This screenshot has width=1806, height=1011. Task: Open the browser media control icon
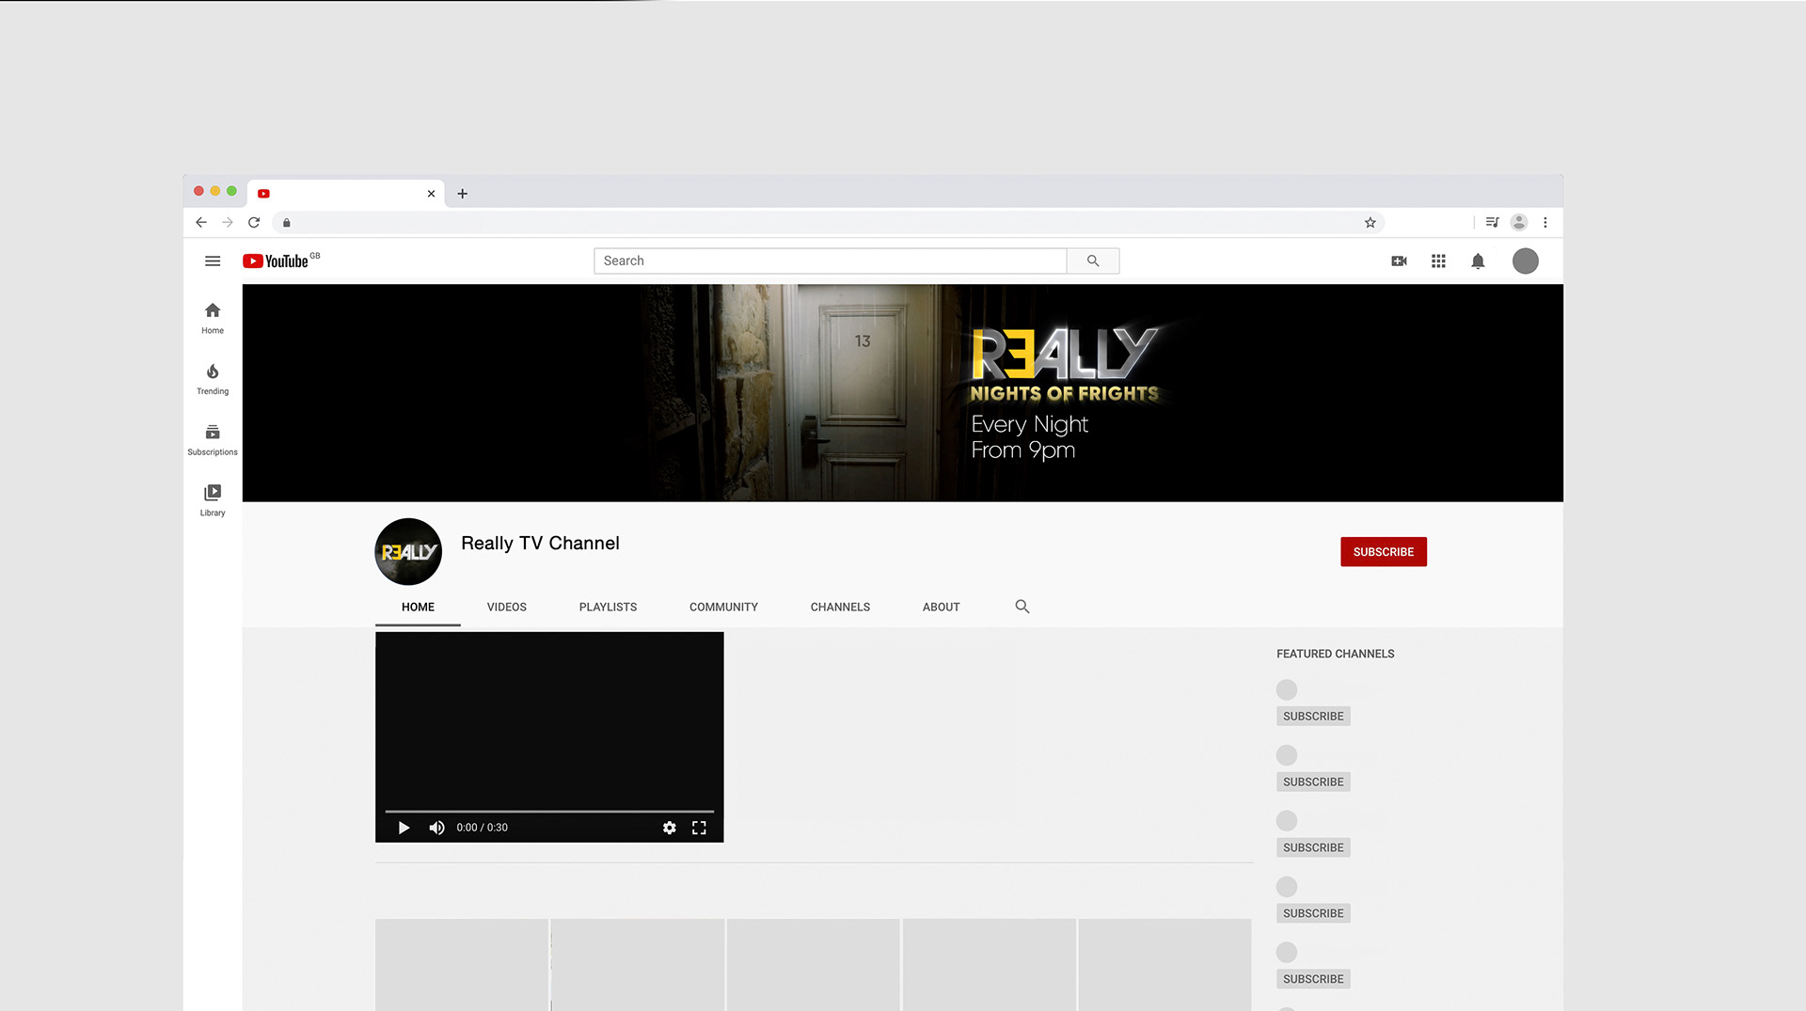(x=1492, y=223)
